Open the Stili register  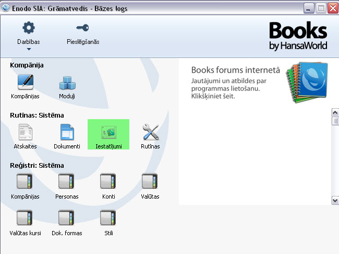click(108, 217)
